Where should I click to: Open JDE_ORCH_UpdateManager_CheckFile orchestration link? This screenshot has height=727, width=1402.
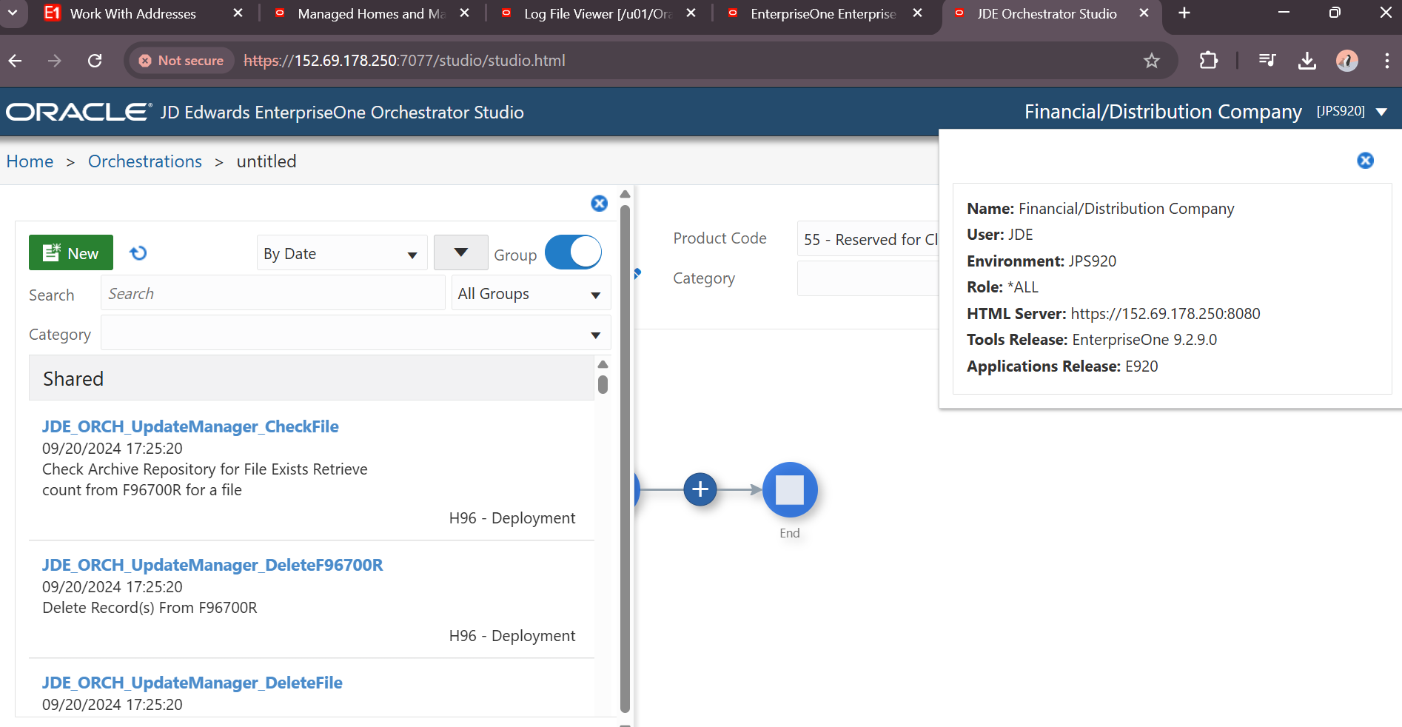click(190, 426)
